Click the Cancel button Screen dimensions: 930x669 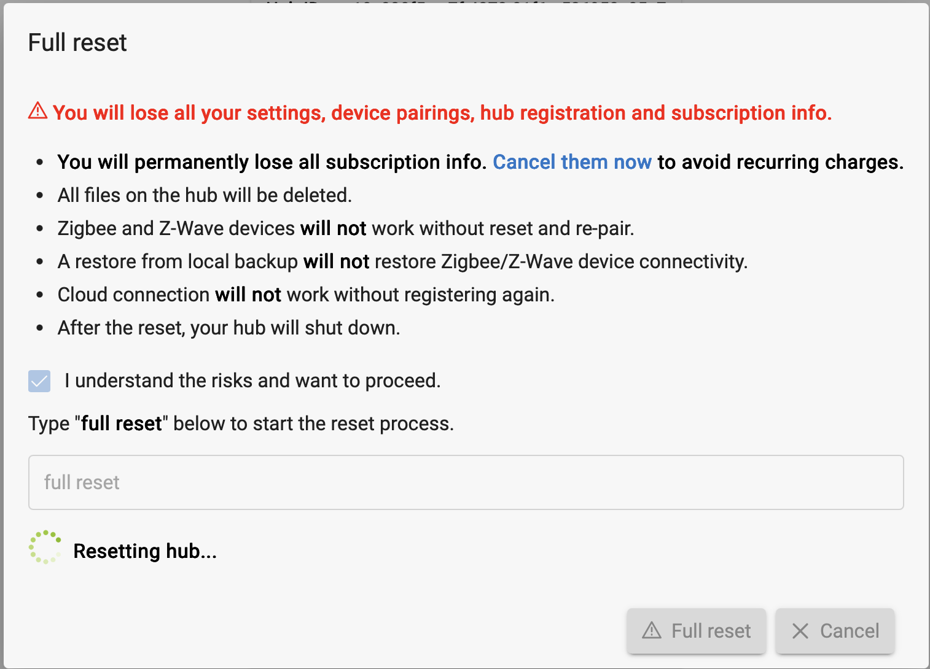pyautogui.click(x=835, y=631)
